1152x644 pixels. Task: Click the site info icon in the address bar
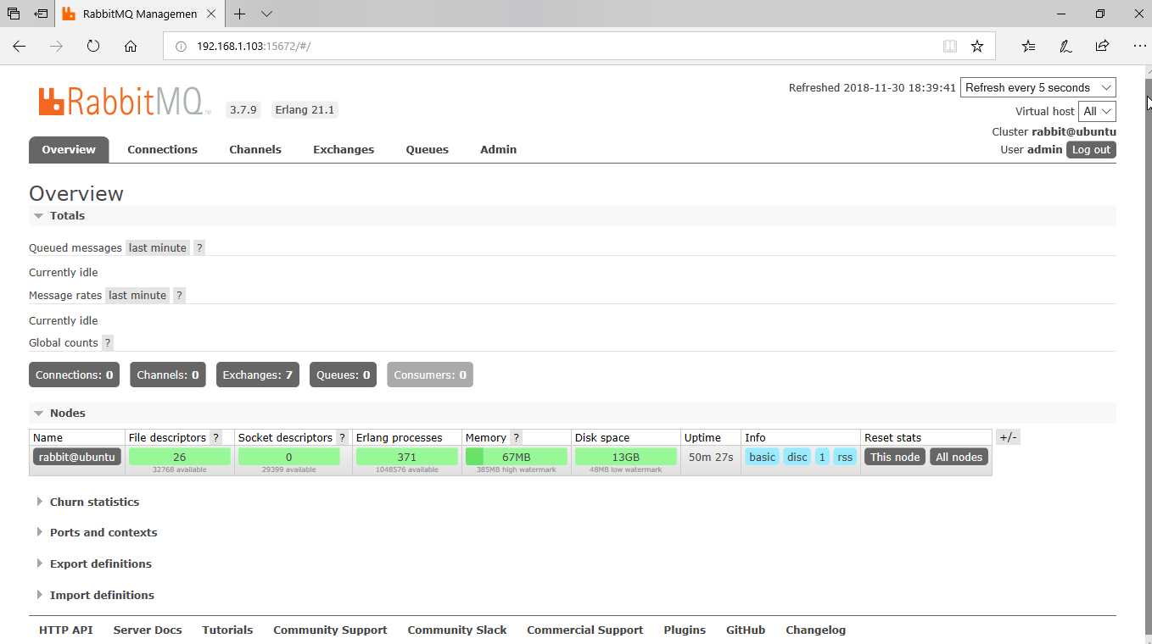[180, 47]
